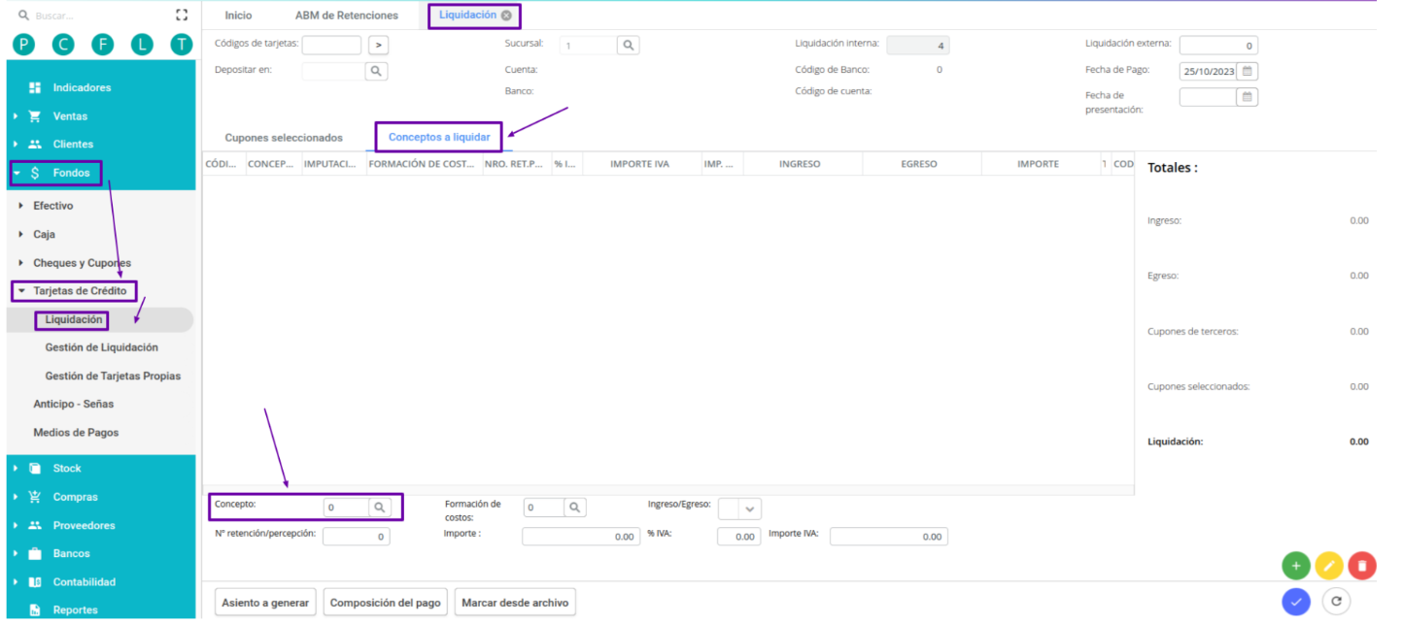The image size is (1403, 624).
Task: Click Asiento a generar button
Action: 265,603
